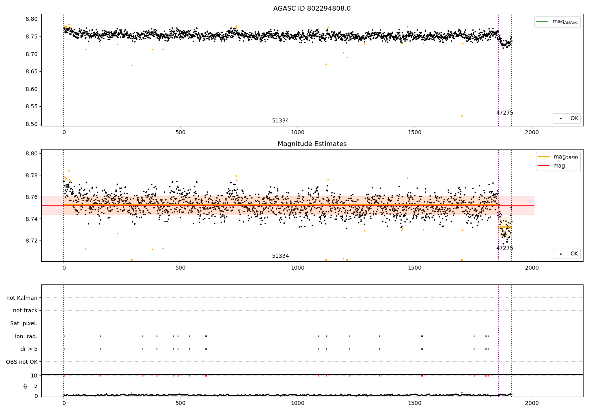
Task: Click the '1500' x tick in middle plot
Action: 415,268
